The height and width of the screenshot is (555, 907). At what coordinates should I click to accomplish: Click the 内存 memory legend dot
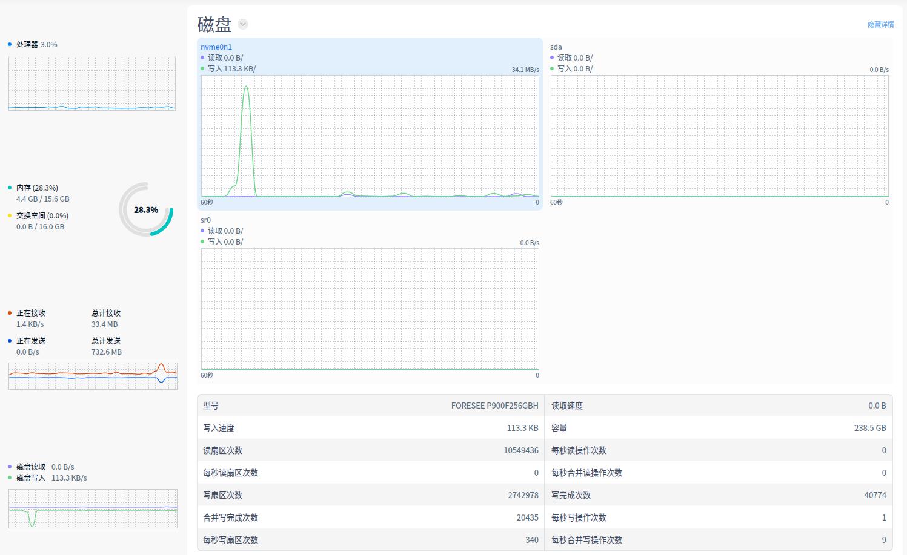[x=9, y=188]
